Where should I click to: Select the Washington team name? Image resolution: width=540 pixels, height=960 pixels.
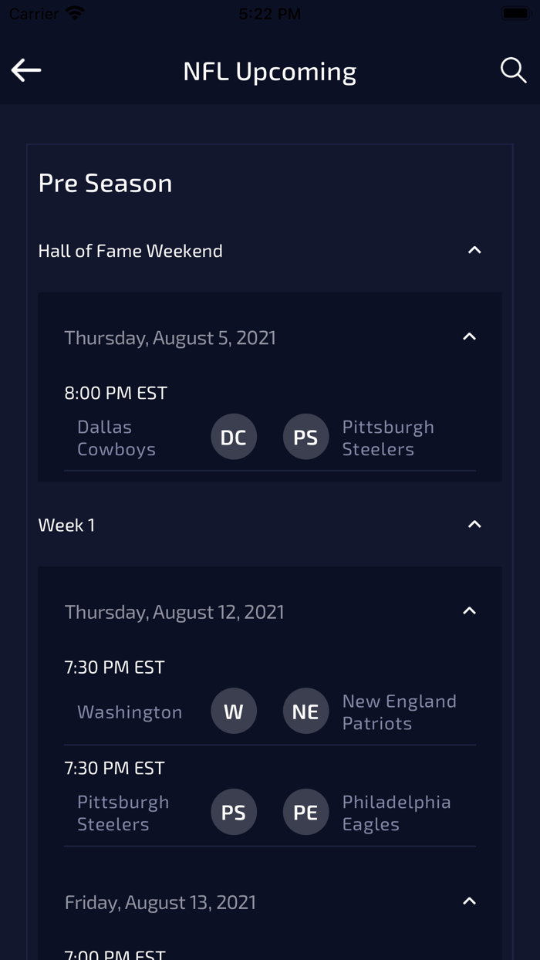pyautogui.click(x=130, y=712)
